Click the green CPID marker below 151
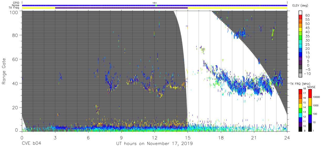This screenshot has width=323, height=149. [156, 5]
